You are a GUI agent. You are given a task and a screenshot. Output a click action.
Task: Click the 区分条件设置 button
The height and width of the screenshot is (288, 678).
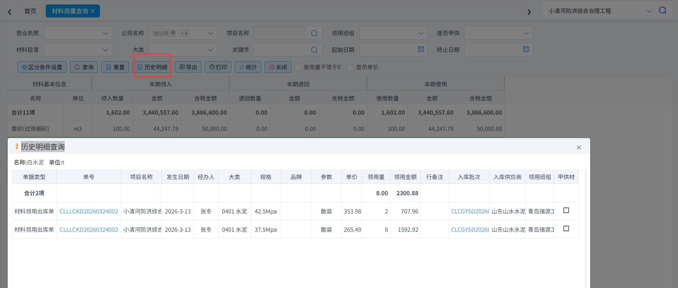(x=42, y=67)
